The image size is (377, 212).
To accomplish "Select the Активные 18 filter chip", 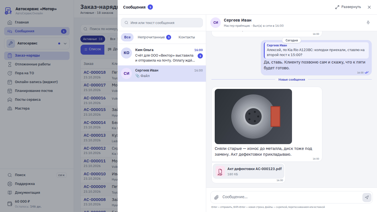I will click(93, 39).
